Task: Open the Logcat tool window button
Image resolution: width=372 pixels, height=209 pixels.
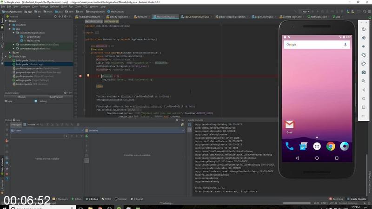Action: click(x=137, y=199)
